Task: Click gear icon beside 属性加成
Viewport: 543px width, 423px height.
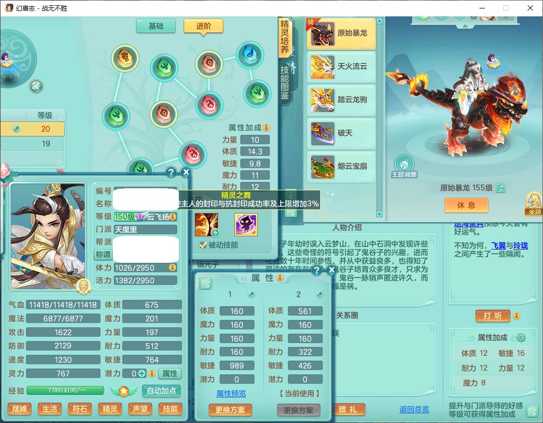Action: coord(521,337)
